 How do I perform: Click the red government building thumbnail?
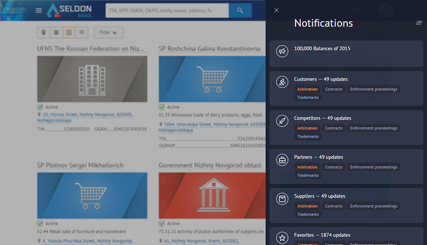click(x=212, y=196)
